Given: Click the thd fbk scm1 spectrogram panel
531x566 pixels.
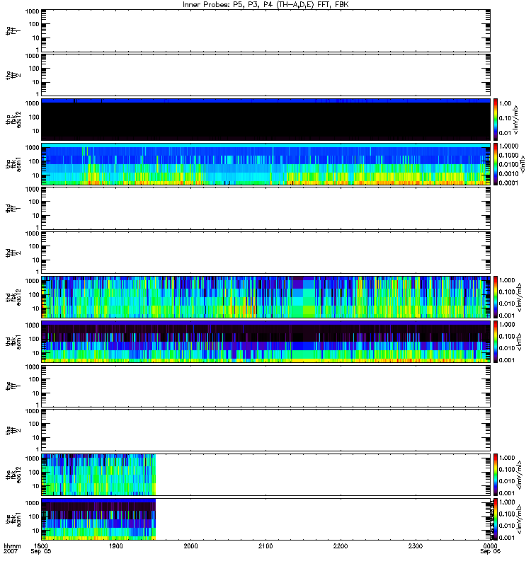Looking at the screenshot, I should (x=266, y=342).
